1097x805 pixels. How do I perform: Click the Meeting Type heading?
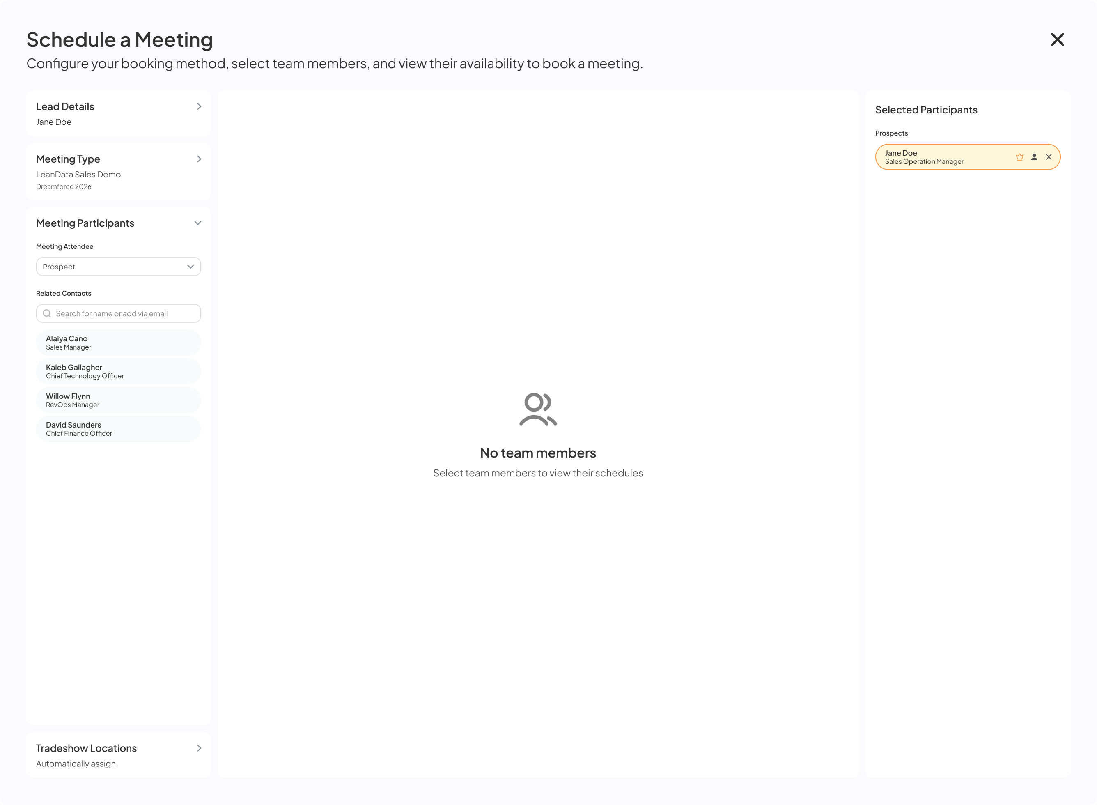[x=68, y=159]
